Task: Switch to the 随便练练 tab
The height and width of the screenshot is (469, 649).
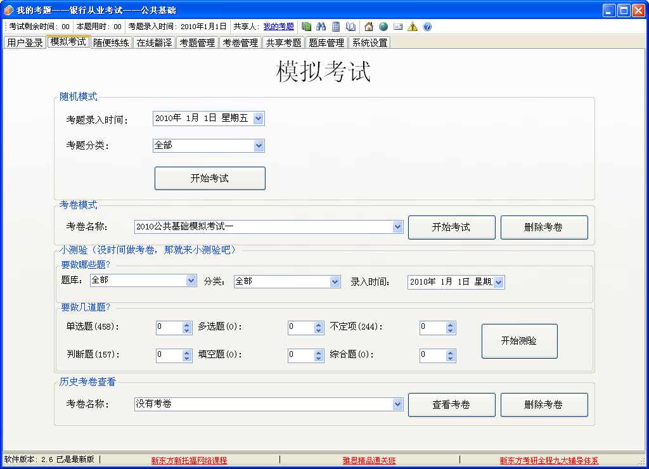Action: [x=111, y=42]
